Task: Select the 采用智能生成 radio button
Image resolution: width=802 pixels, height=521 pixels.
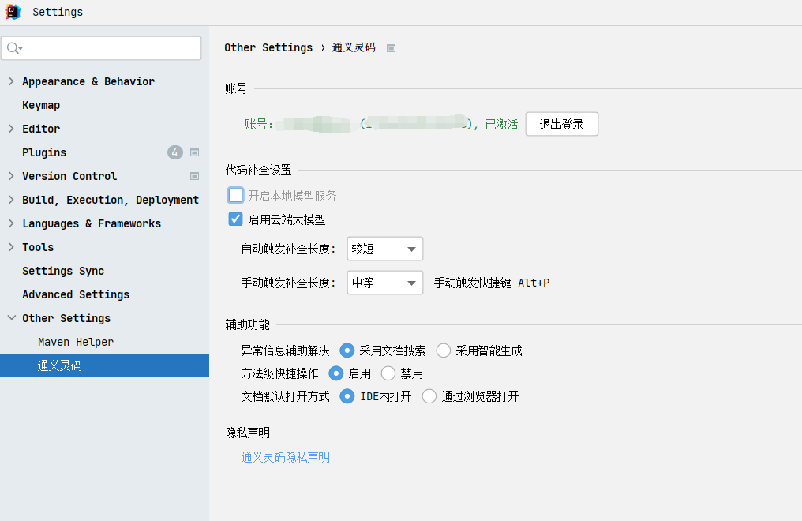Action: 444,350
